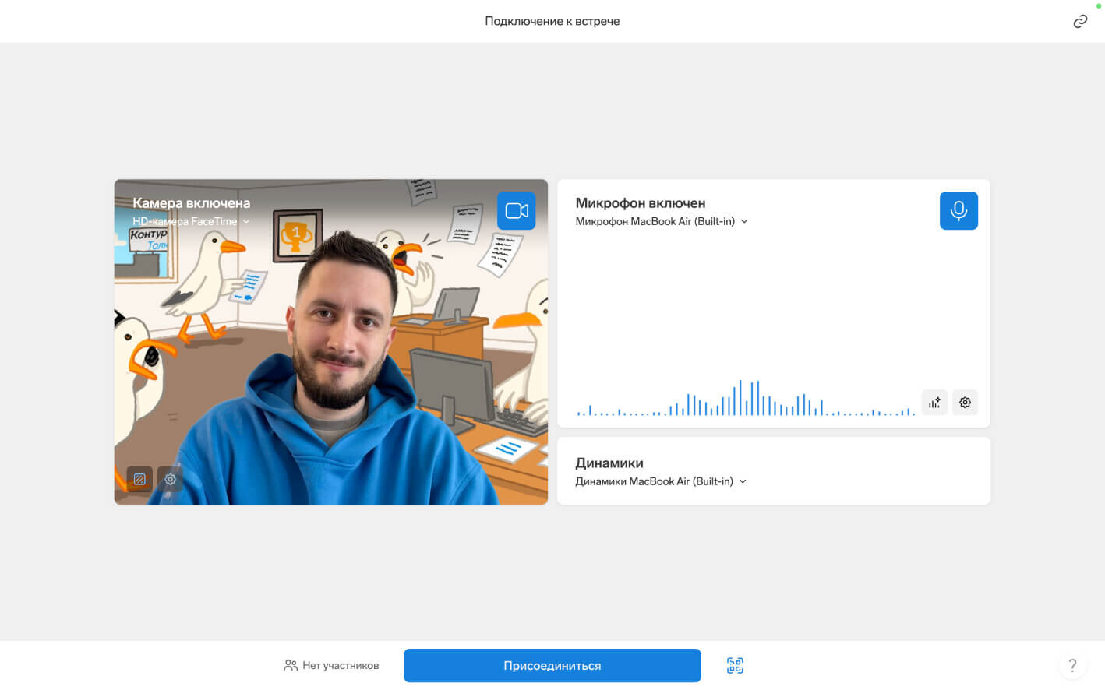Open the QR code join icon
The width and height of the screenshot is (1105, 690).
735,666
